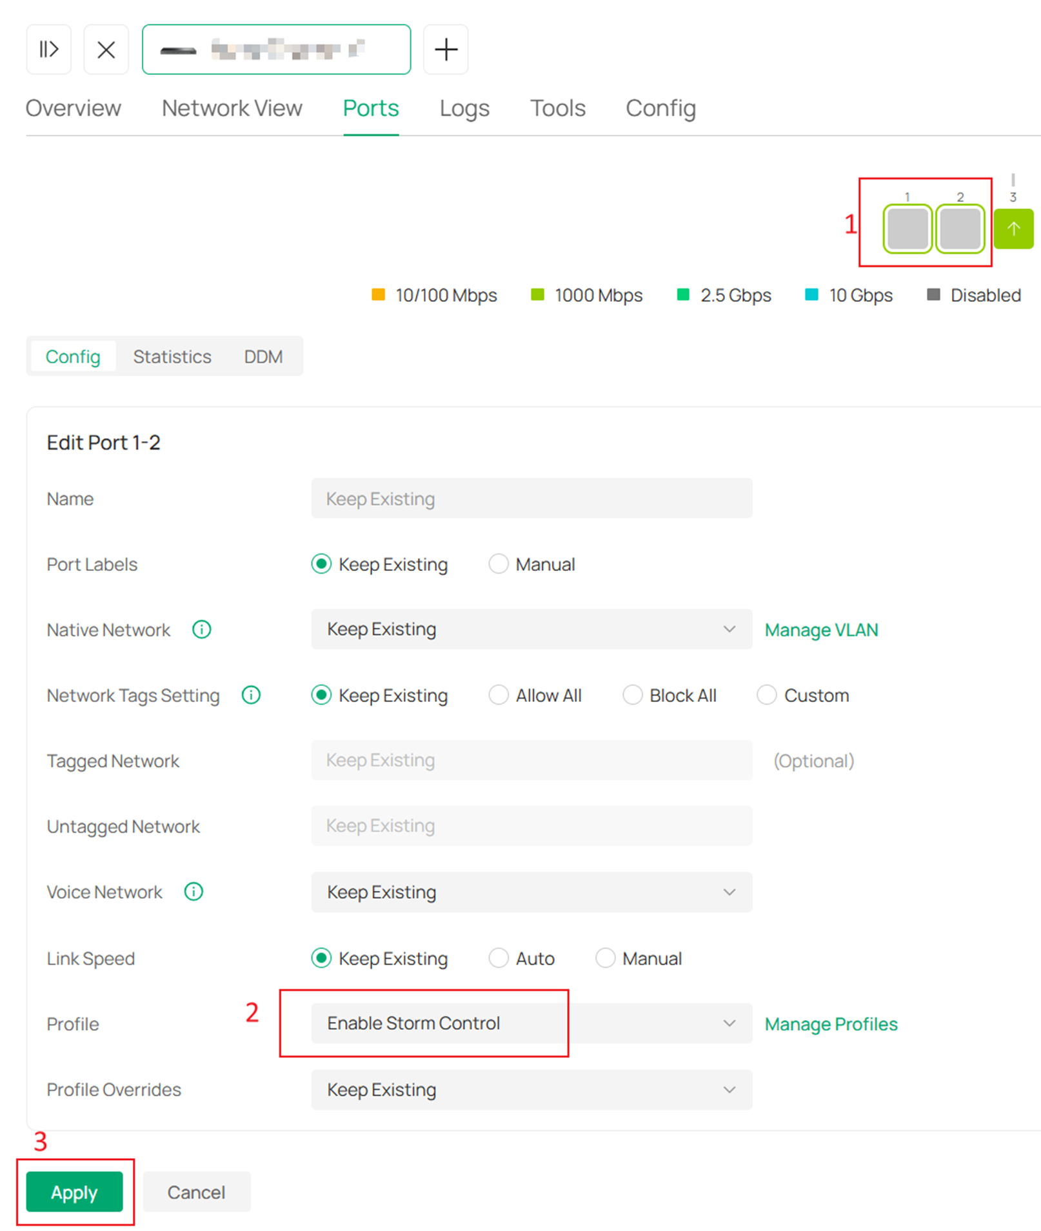Viewport: 1041px width, 1231px height.
Task: Collapse the side panel
Action: click(x=48, y=49)
